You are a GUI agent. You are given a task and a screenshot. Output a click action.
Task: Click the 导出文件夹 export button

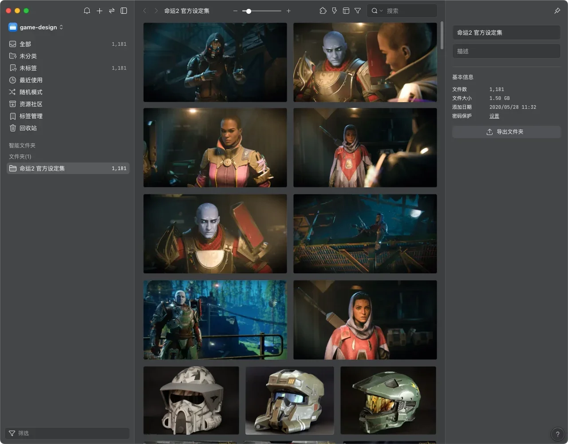pyautogui.click(x=506, y=132)
